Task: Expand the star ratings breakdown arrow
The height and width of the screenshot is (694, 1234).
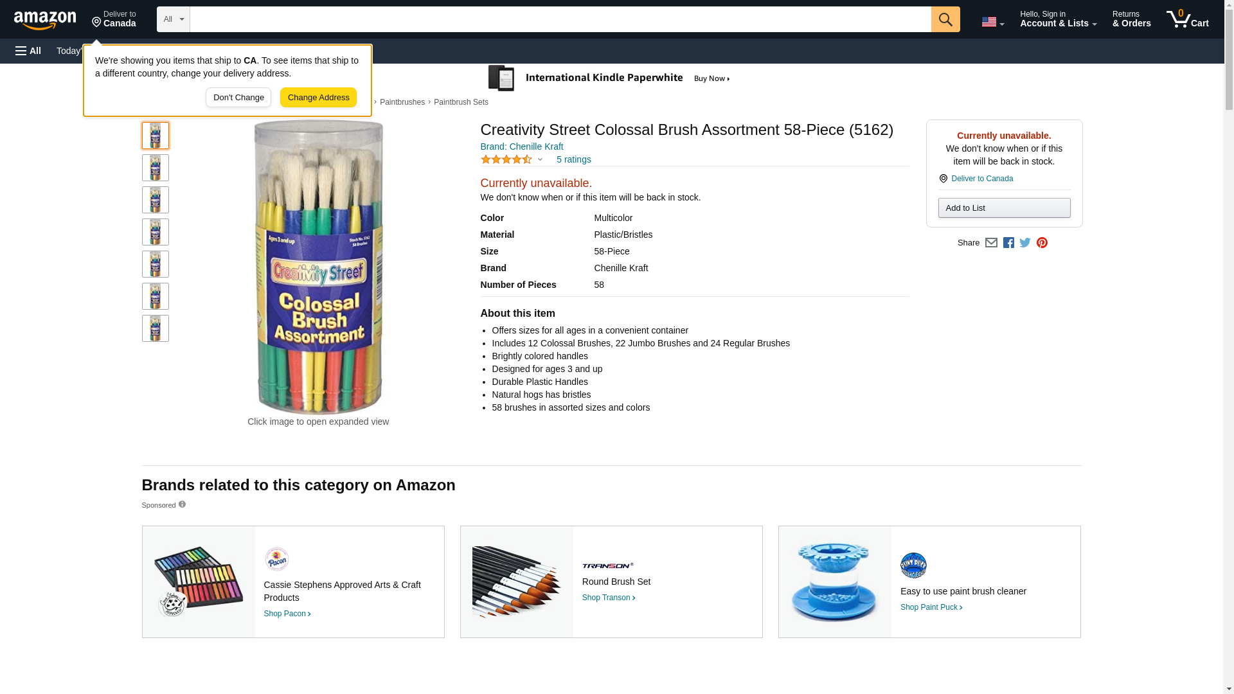Action: pos(540,159)
